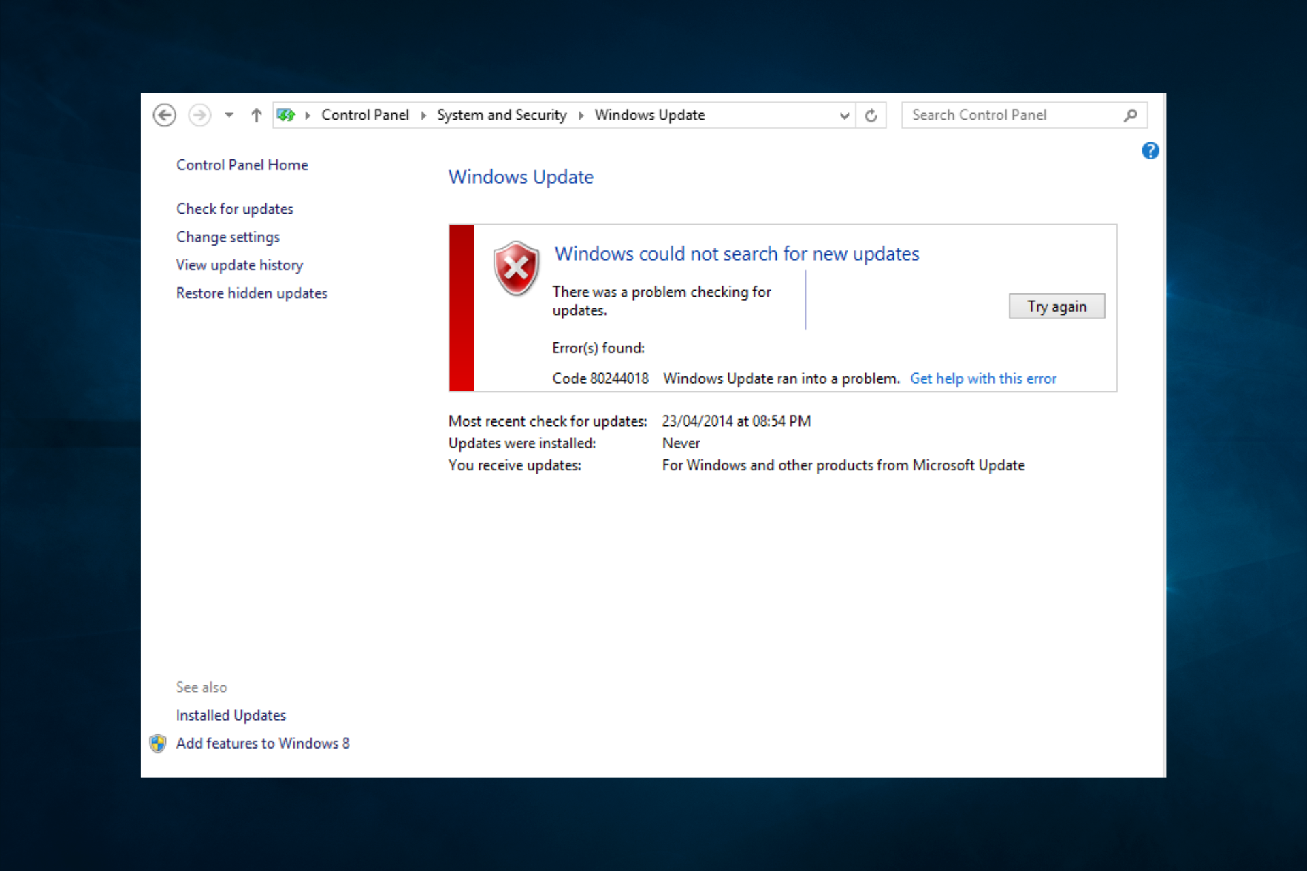Select System and Security breadcrumb
The width and height of the screenshot is (1307, 871).
[501, 115]
